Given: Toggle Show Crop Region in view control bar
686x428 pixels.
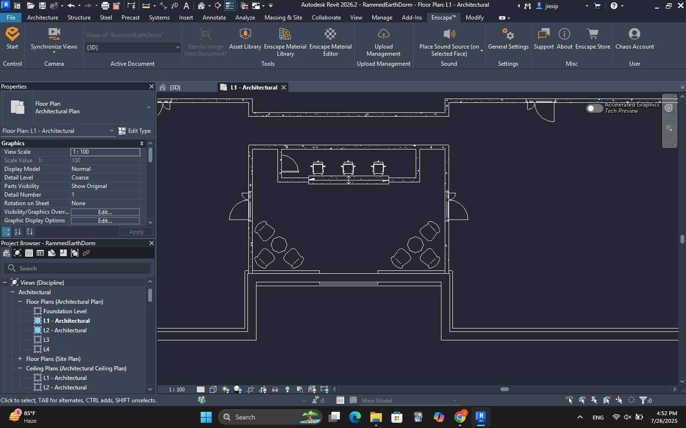Looking at the screenshot, I should click(x=263, y=389).
